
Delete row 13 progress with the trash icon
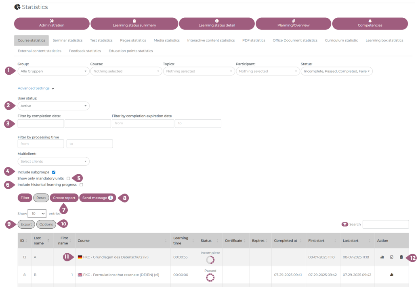[401, 257]
